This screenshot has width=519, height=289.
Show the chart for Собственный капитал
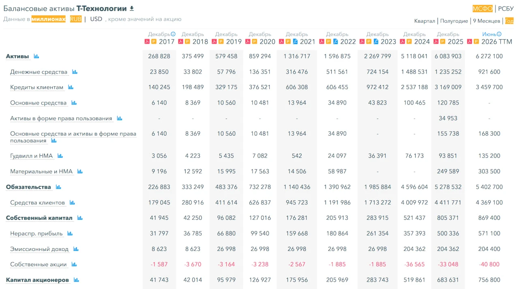coord(80,218)
